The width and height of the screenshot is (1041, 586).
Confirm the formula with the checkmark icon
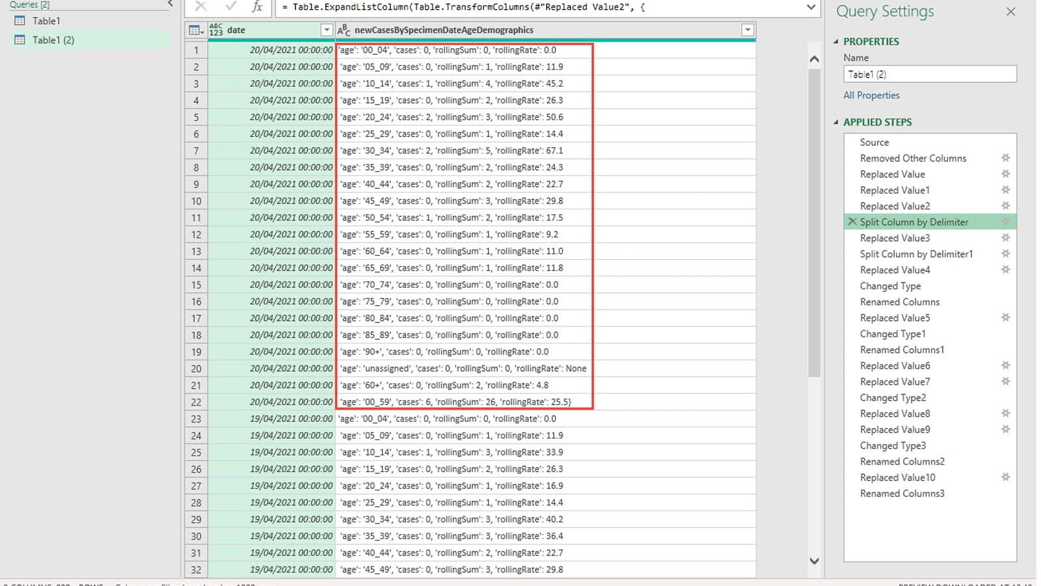(x=230, y=7)
